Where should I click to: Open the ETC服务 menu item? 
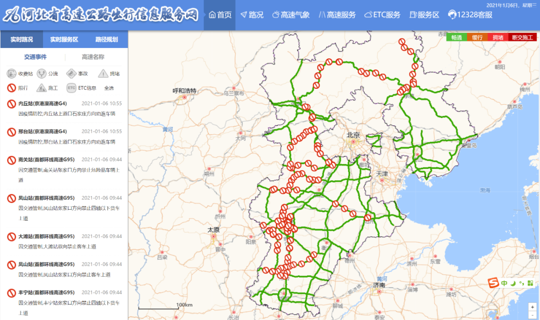coord(382,15)
